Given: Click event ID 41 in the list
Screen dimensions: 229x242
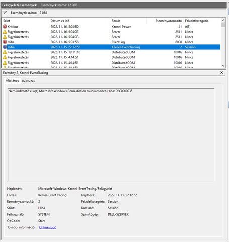Looking at the screenshot, I should point(180,27).
